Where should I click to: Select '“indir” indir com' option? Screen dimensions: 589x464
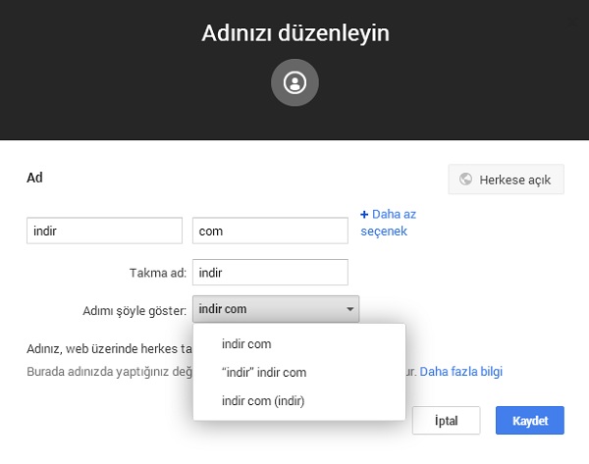[299, 373]
